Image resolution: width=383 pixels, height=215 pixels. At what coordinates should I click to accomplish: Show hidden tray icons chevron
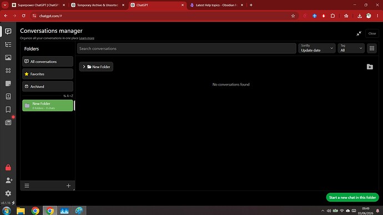(322, 211)
